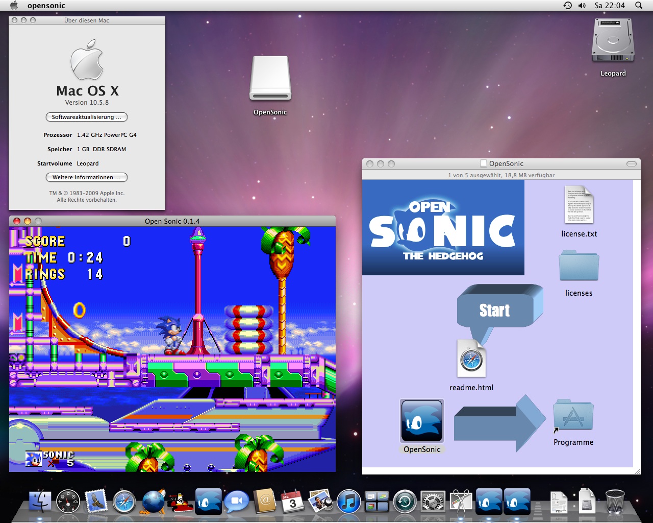
Task: Click Softwareaktualisierung button
Action: 87,117
